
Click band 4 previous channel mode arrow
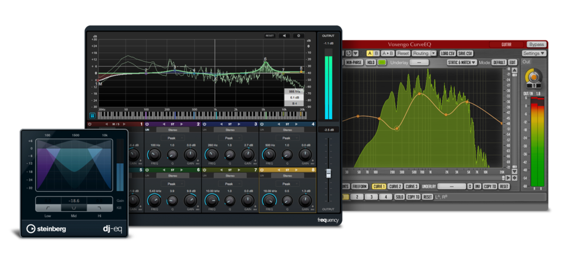(x=279, y=124)
